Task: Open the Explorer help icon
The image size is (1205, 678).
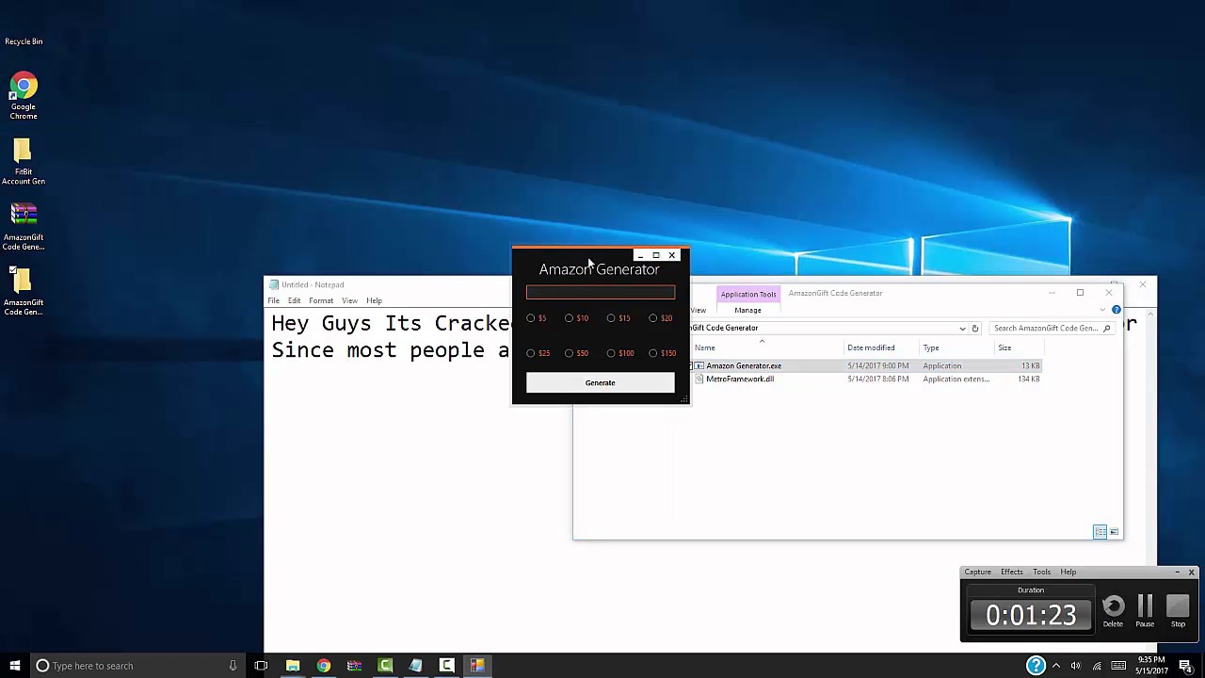Action: [x=1116, y=310]
